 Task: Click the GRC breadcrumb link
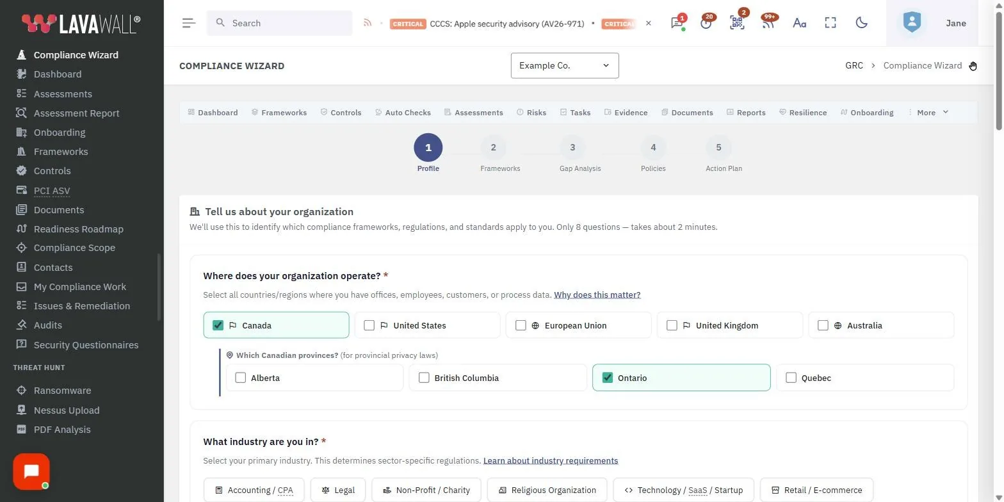pyautogui.click(x=854, y=65)
